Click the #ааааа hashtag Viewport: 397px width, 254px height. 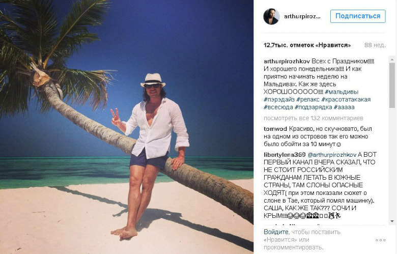pyautogui.click(x=345, y=107)
